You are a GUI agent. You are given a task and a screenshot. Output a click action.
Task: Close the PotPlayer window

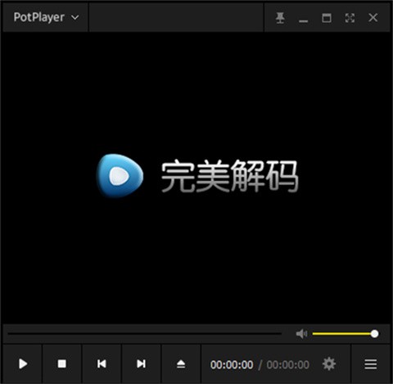[373, 18]
